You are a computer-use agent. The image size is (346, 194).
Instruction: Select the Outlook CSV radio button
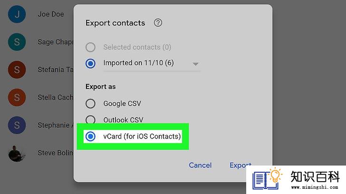90,120
